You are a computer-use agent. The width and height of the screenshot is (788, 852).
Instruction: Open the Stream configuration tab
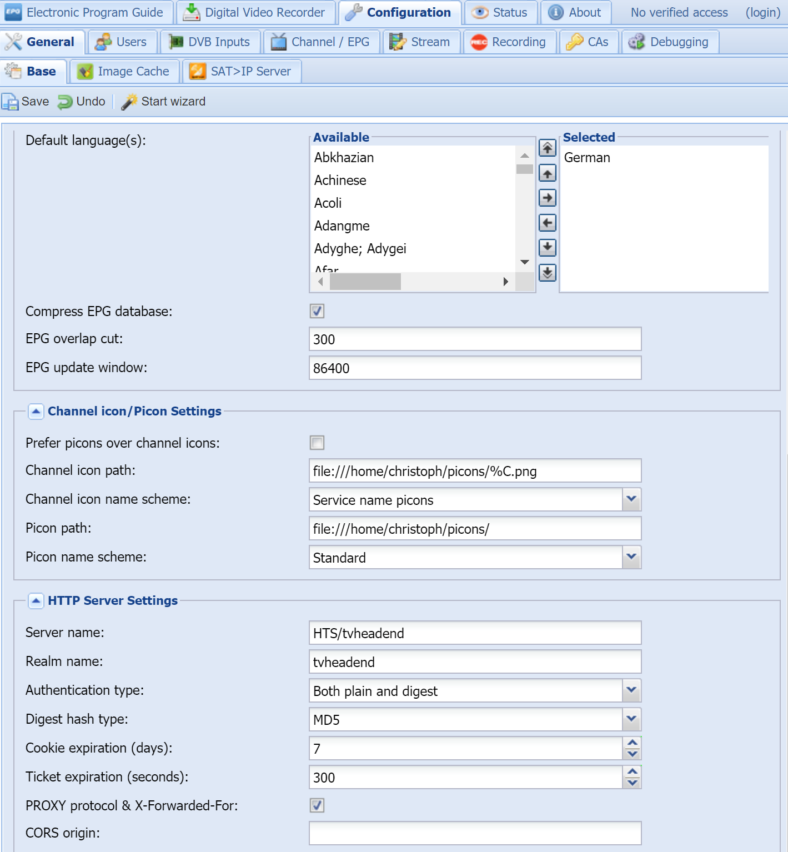coord(422,42)
